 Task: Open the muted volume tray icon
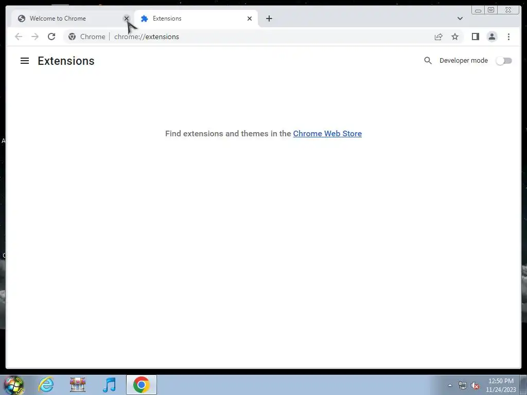coord(475,386)
